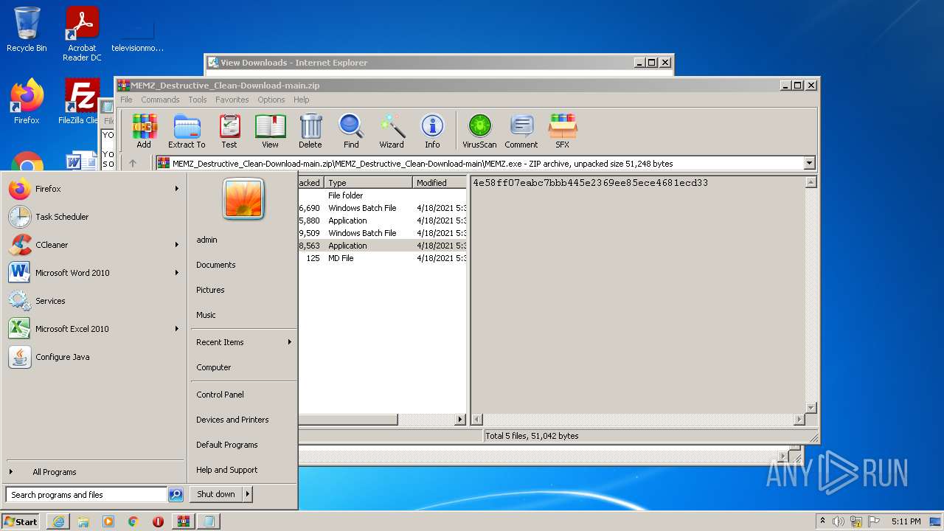Expand CCleaner submenu arrow
This screenshot has height=531, width=944.
click(x=177, y=245)
